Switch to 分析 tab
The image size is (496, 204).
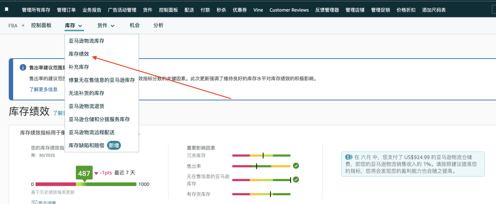158,26
